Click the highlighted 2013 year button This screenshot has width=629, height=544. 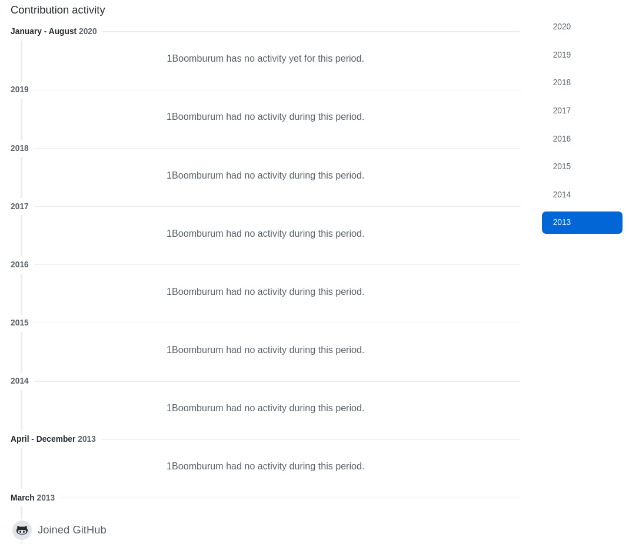(582, 223)
